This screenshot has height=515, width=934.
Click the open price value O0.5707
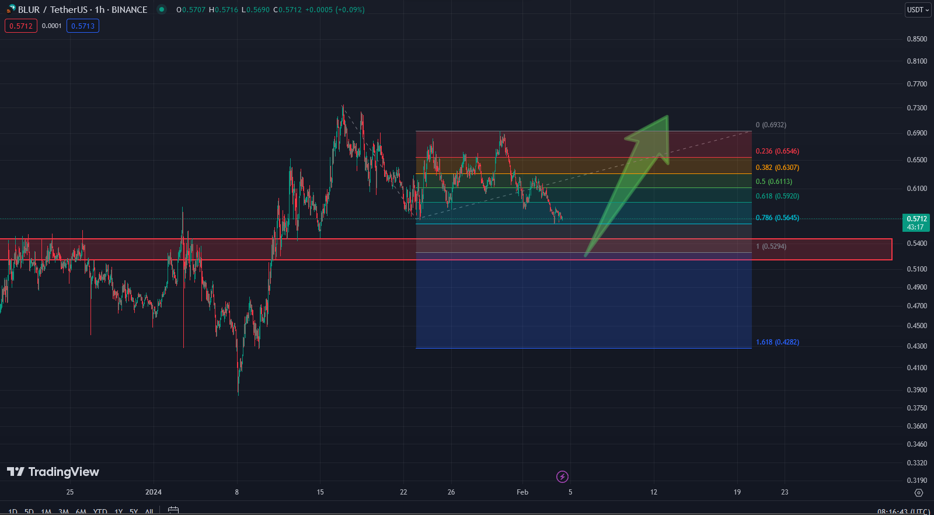(x=191, y=10)
